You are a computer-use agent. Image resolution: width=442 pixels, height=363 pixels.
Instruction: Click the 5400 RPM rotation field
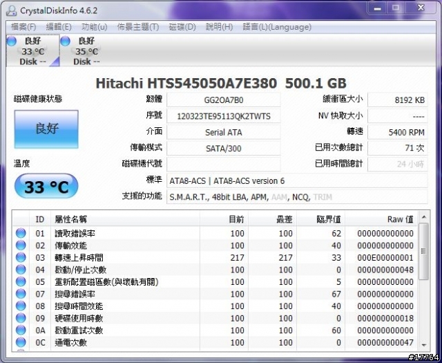398,132
